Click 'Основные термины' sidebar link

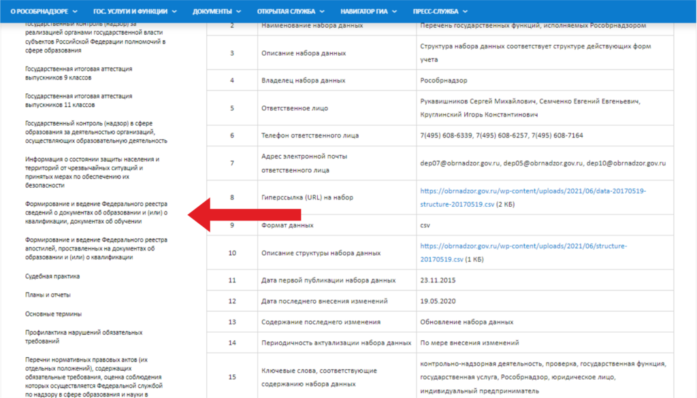click(53, 314)
